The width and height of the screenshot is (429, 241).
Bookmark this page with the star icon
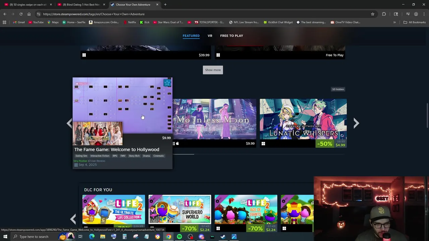[x=372, y=14]
